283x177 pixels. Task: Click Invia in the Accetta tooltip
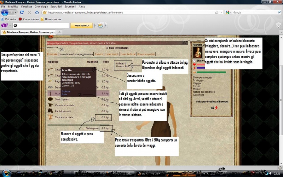pyautogui.click(x=64, y=95)
